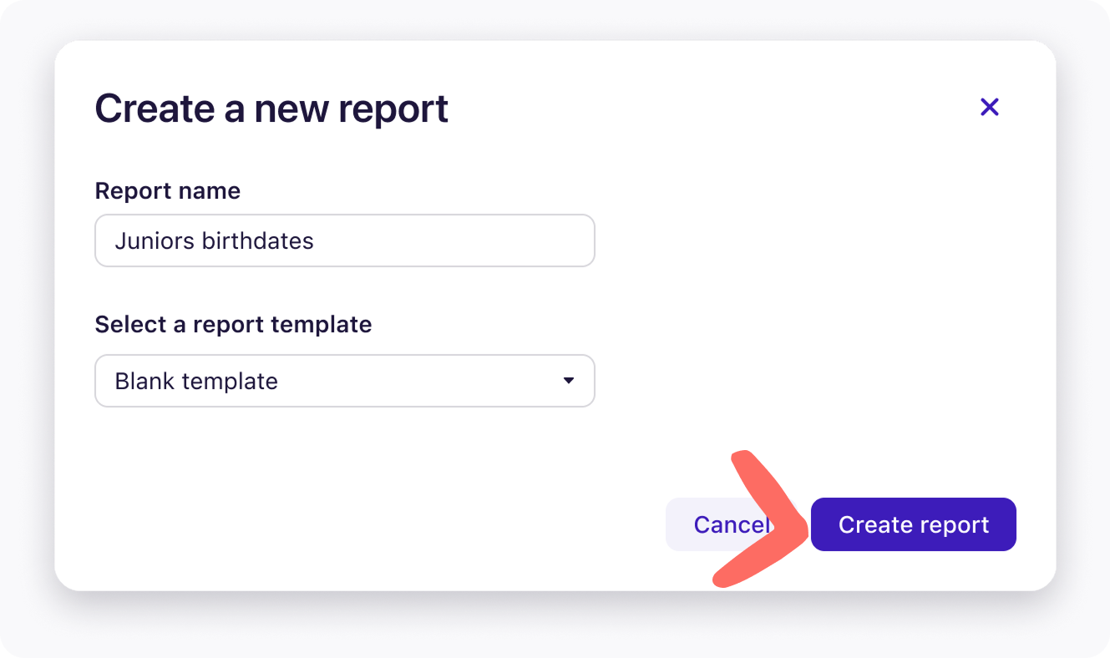Confirm with the purple Create report button
Screen dimensions: 1110x658
click(x=913, y=524)
